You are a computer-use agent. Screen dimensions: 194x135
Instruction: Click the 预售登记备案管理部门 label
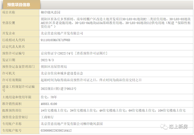point(18,66)
